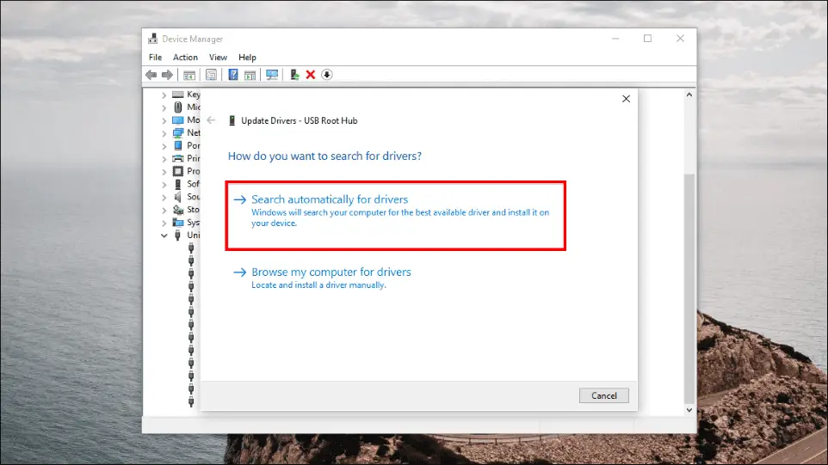Click the red X uninstall device icon
The height and width of the screenshot is (465, 828).
(x=311, y=75)
